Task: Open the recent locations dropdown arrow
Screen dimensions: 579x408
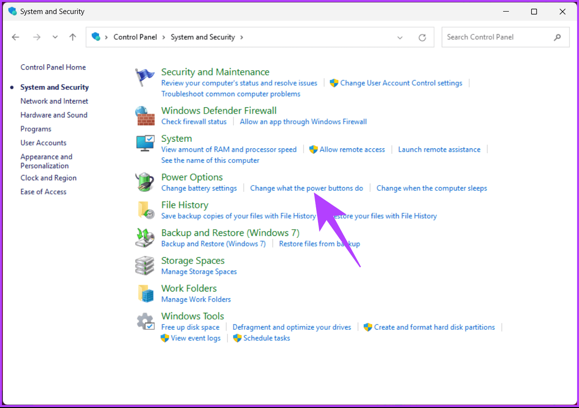Action: click(55, 37)
